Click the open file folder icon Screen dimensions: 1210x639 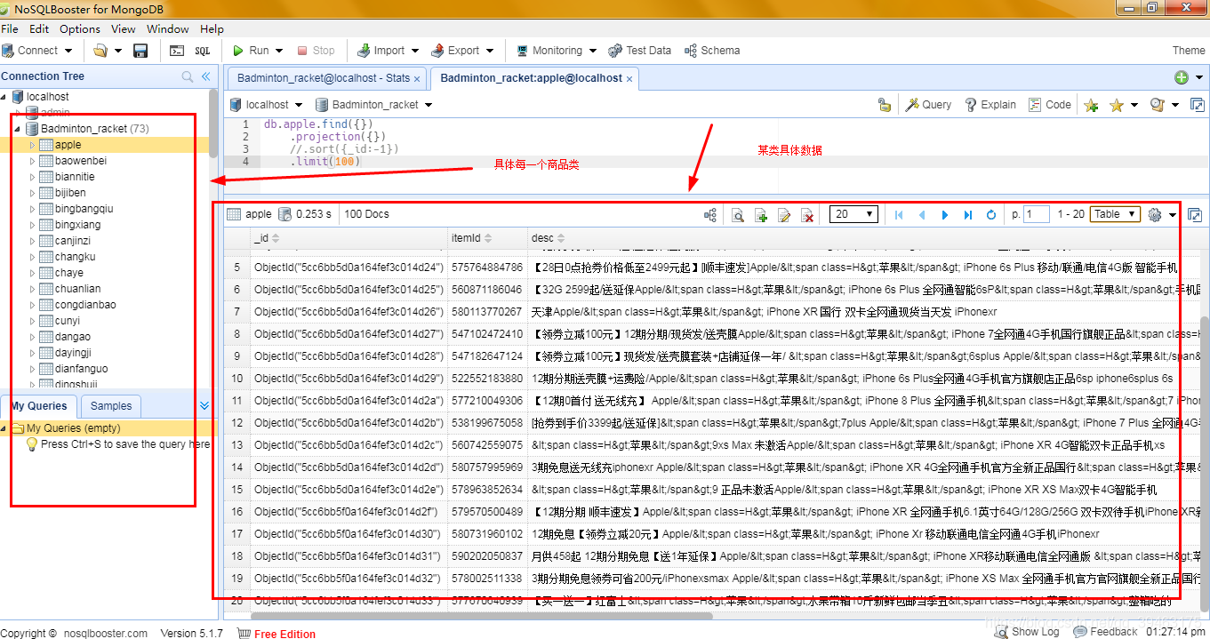pos(100,51)
